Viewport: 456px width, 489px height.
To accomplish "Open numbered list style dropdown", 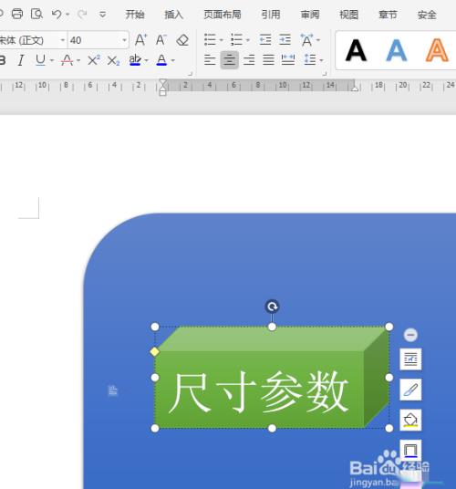I will tap(248, 40).
